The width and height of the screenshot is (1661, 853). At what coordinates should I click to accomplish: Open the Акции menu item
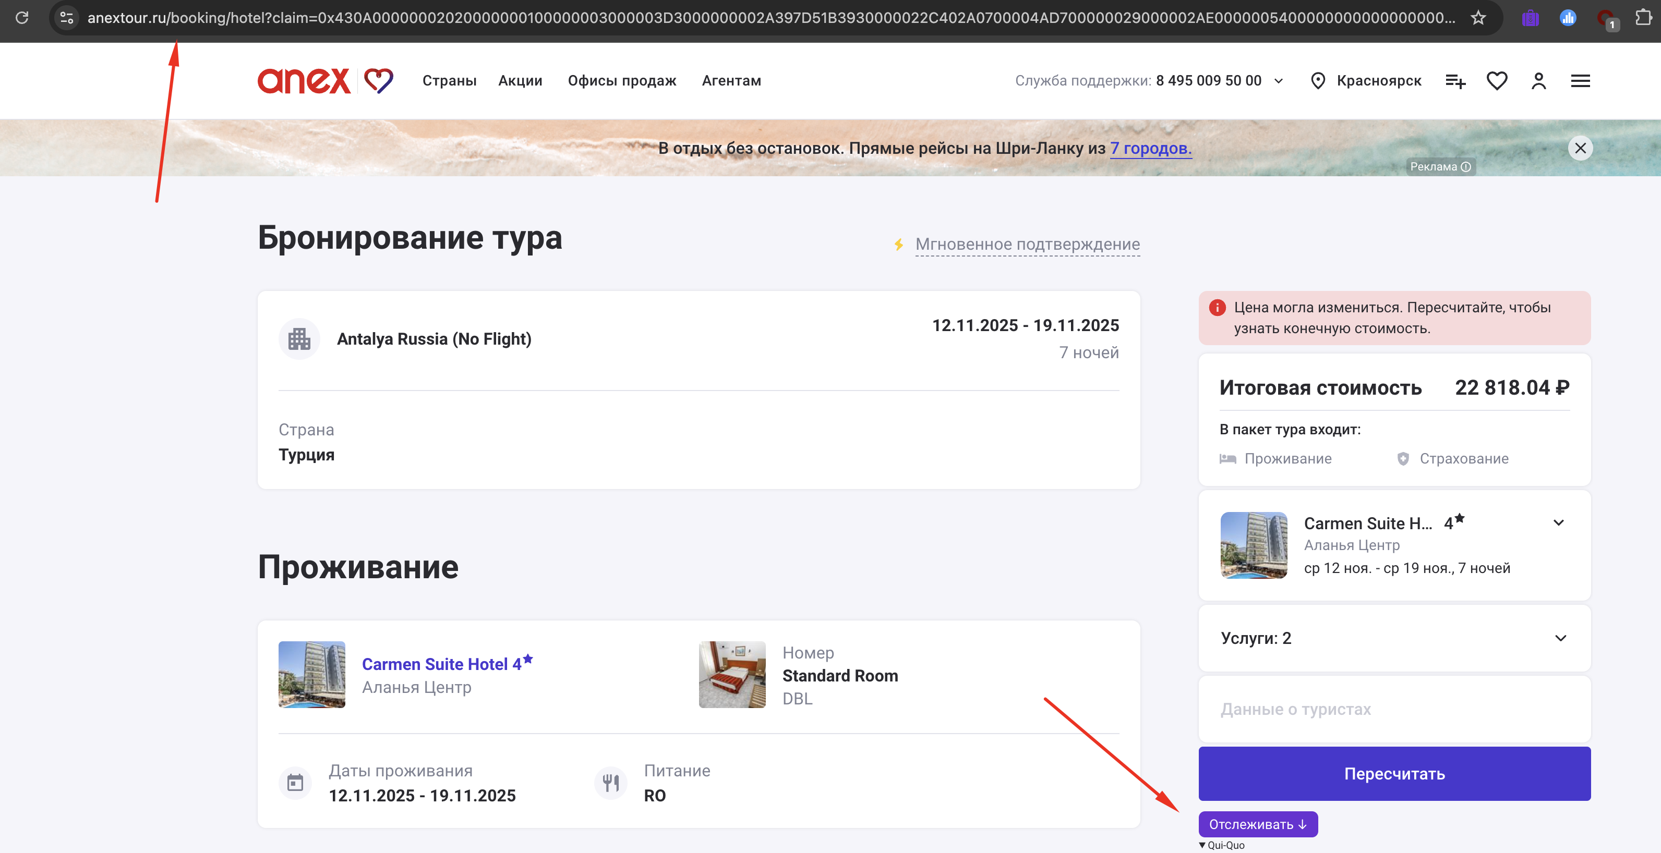coord(520,81)
